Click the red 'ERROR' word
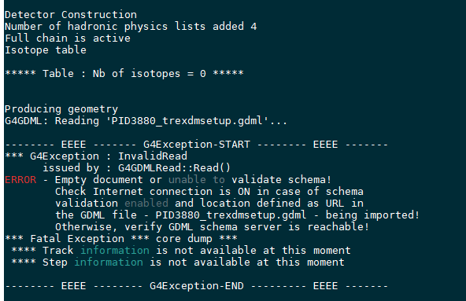466x301 pixels. pos(20,180)
